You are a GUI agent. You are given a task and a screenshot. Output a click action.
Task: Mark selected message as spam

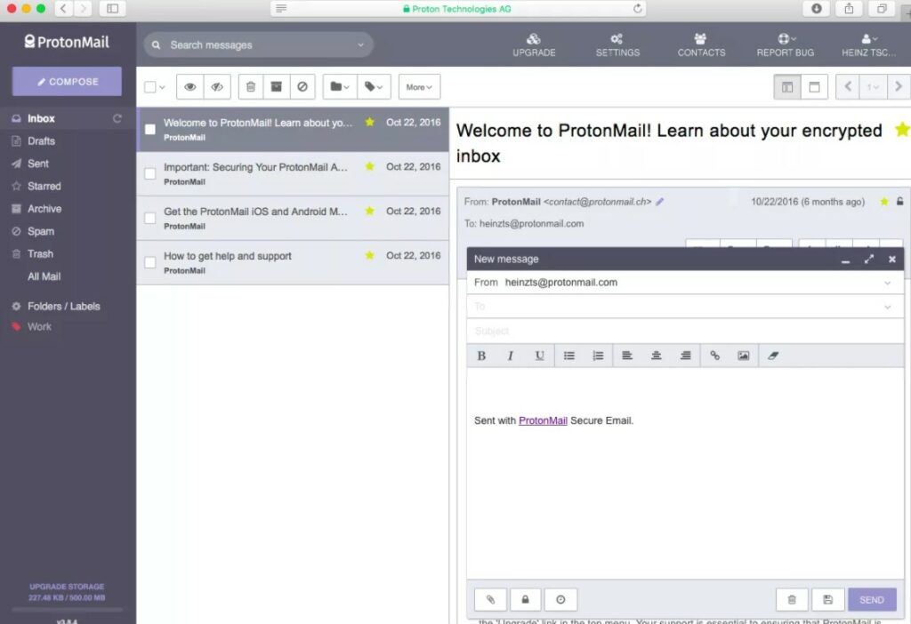(303, 86)
